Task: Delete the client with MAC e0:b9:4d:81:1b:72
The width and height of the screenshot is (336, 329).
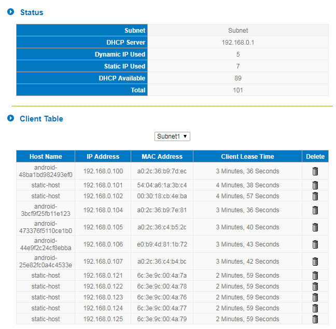Action: (315, 244)
